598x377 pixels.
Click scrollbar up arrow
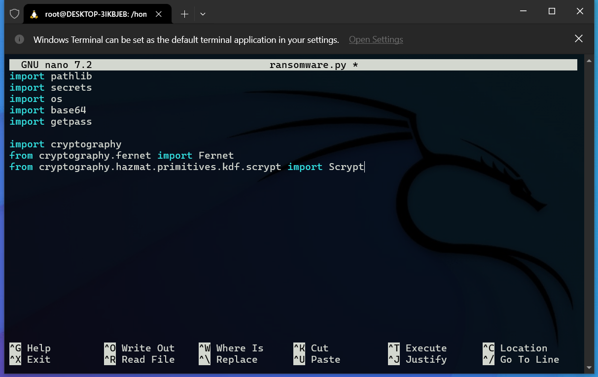589,60
